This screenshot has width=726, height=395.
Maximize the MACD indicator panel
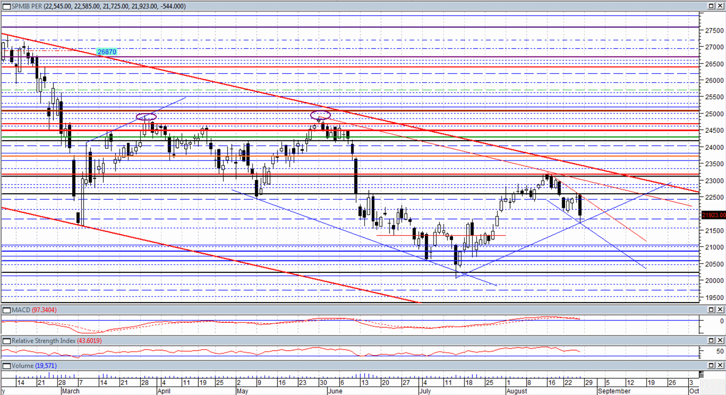pos(711,309)
